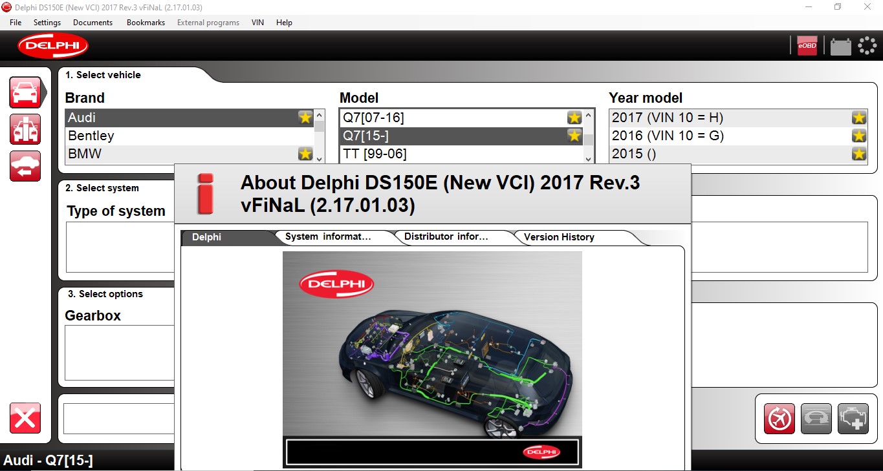Click down arrow of Brand list scrollbar
Image resolution: width=883 pixels, height=471 pixels.
tap(320, 158)
